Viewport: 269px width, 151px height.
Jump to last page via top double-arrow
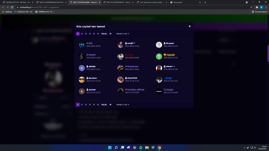pyautogui.click(x=111, y=34)
